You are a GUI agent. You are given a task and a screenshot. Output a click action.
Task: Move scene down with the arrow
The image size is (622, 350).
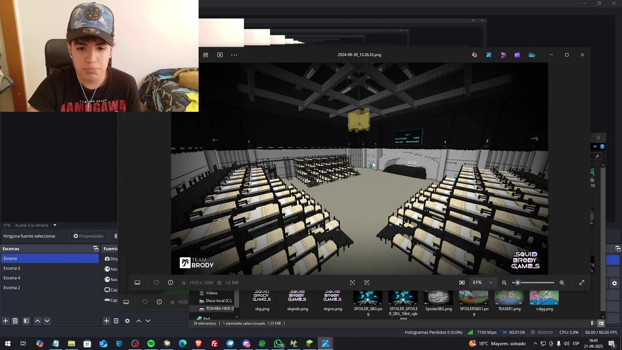pyautogui.click(x=47, y=321)
